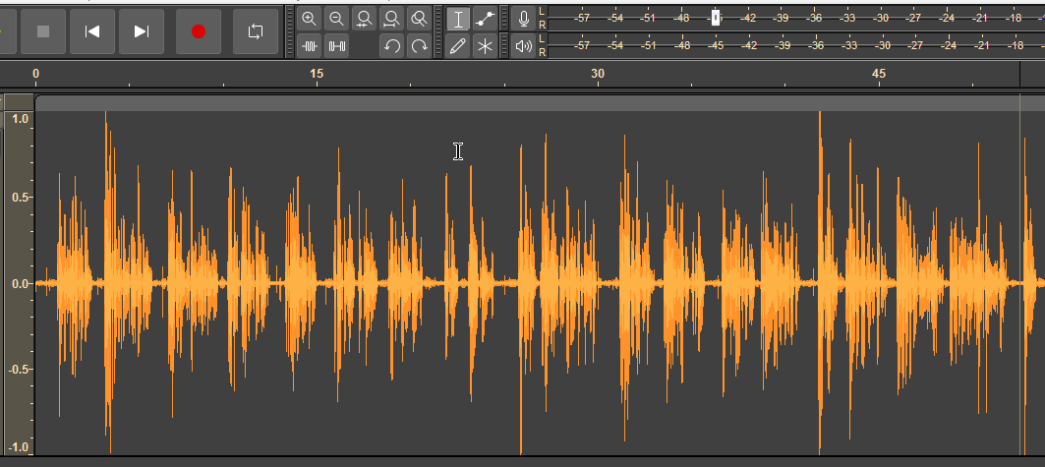Toggle the Loop playback button
1045x467 pixels.
click(x=256, y=31)
